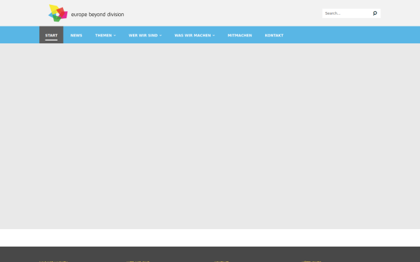Click the colorful Europe Beyond Division logo icon

(x=58, y=13)
